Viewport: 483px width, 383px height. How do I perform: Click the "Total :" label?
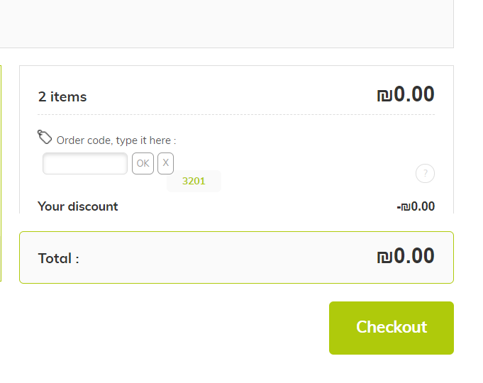(59, 258)
